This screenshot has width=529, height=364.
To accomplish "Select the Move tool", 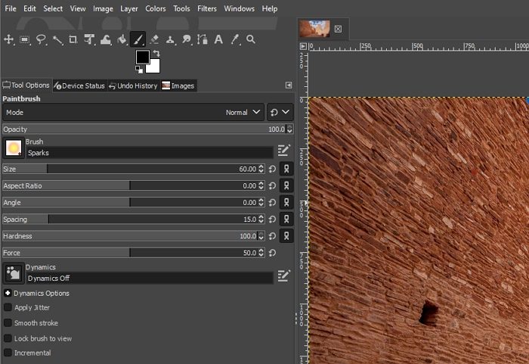I will coord(9,39).
